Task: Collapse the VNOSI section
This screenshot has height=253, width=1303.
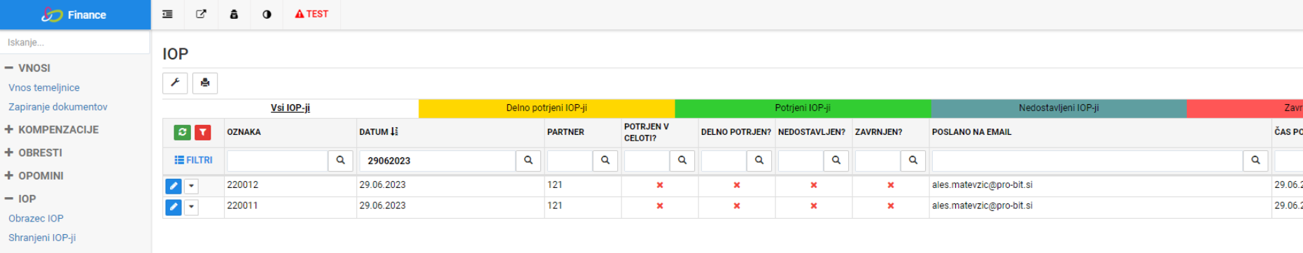Action: [28, 68]
